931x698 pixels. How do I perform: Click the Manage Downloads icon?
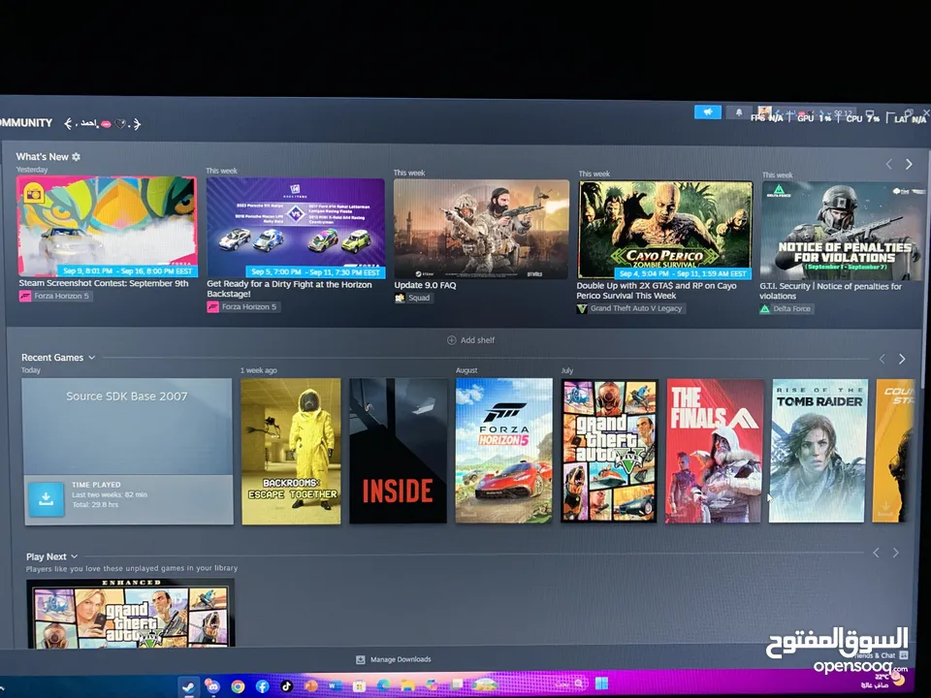360,659
